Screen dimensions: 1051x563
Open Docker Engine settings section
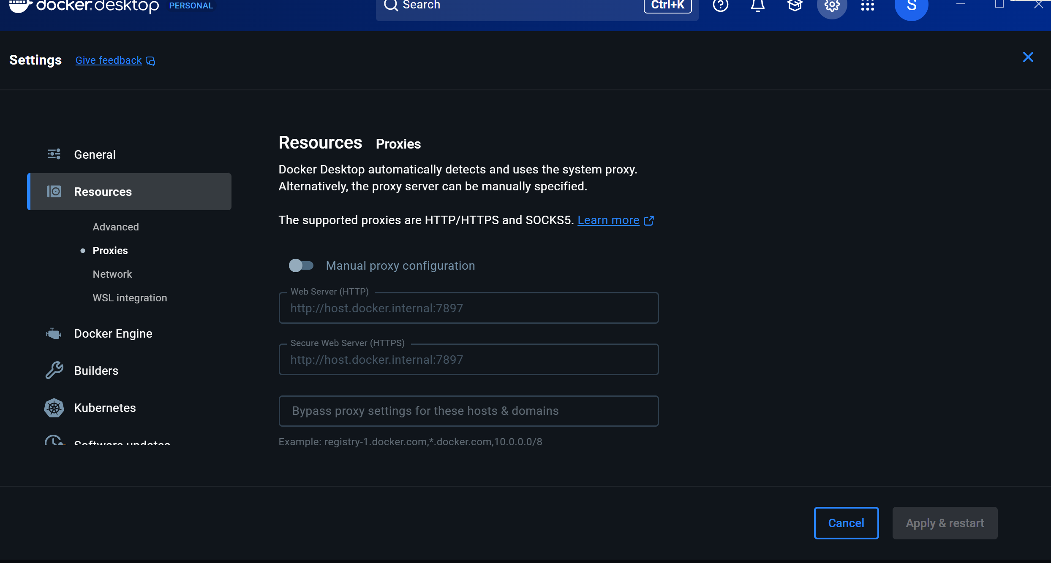point(113,333)
